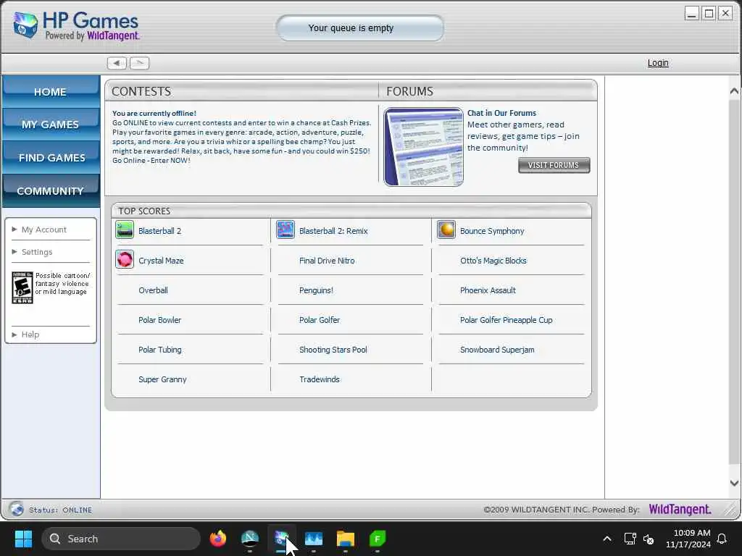The width and height of the screenshot is (742, 556).
Task: Click the VISIT FORUMS button
Action: point(554,165)
